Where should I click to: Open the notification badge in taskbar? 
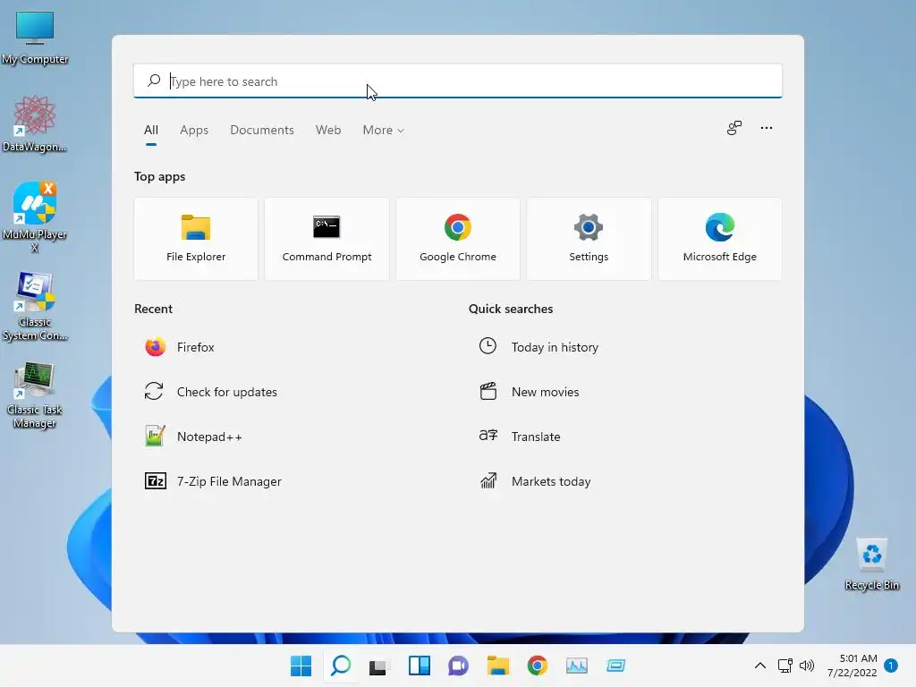(891, 666)
